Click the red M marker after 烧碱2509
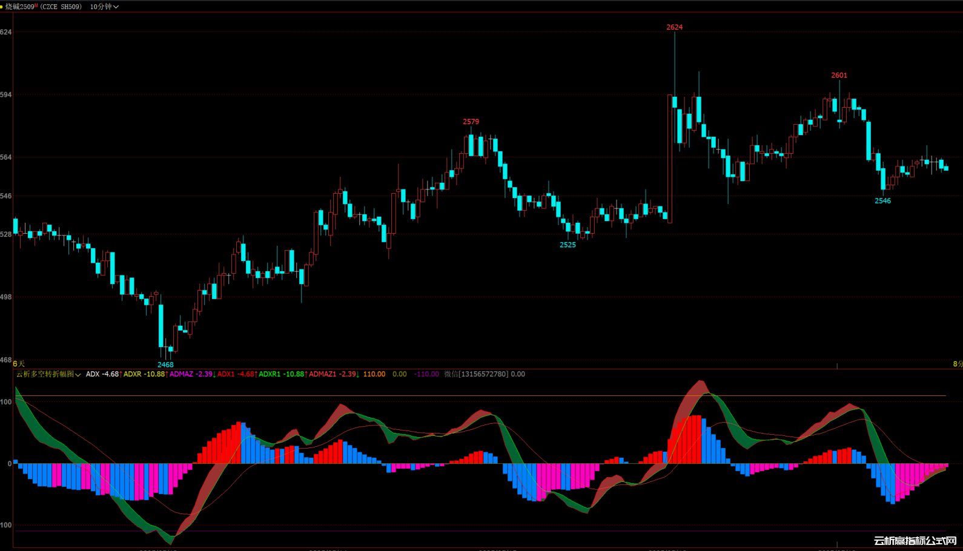Image resolution: width=963 pixels, height=551 pixels. pyautogui.click(x=36, y=5)
